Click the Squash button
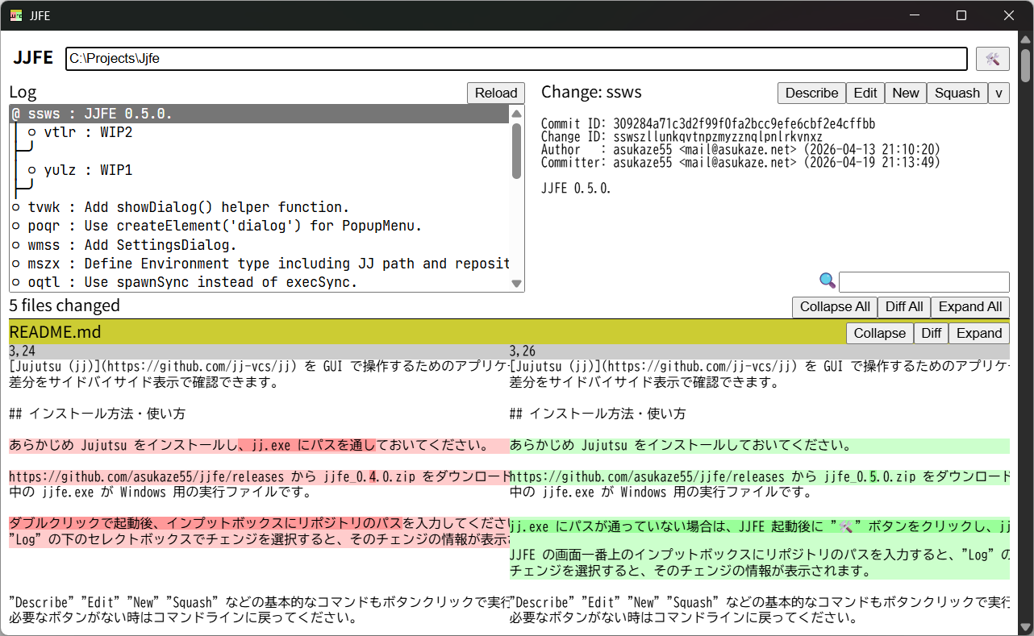Image resolution: width=1034 pixels, height=636 pixels. [x=957, y=93]
